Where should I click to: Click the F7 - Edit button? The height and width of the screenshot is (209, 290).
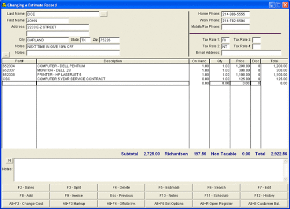pos(264,188)
